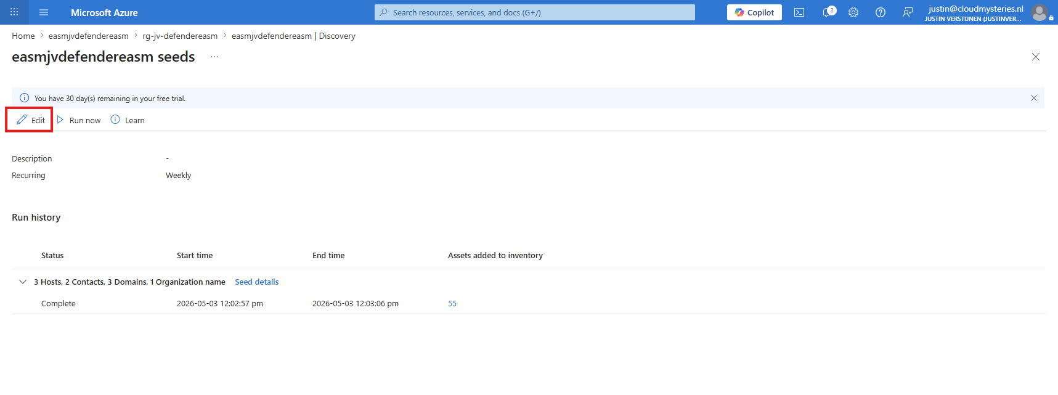The width and height of the screenshot is (1058, 395).
Task: Open the Seed details link
Action: pos(257,282)
